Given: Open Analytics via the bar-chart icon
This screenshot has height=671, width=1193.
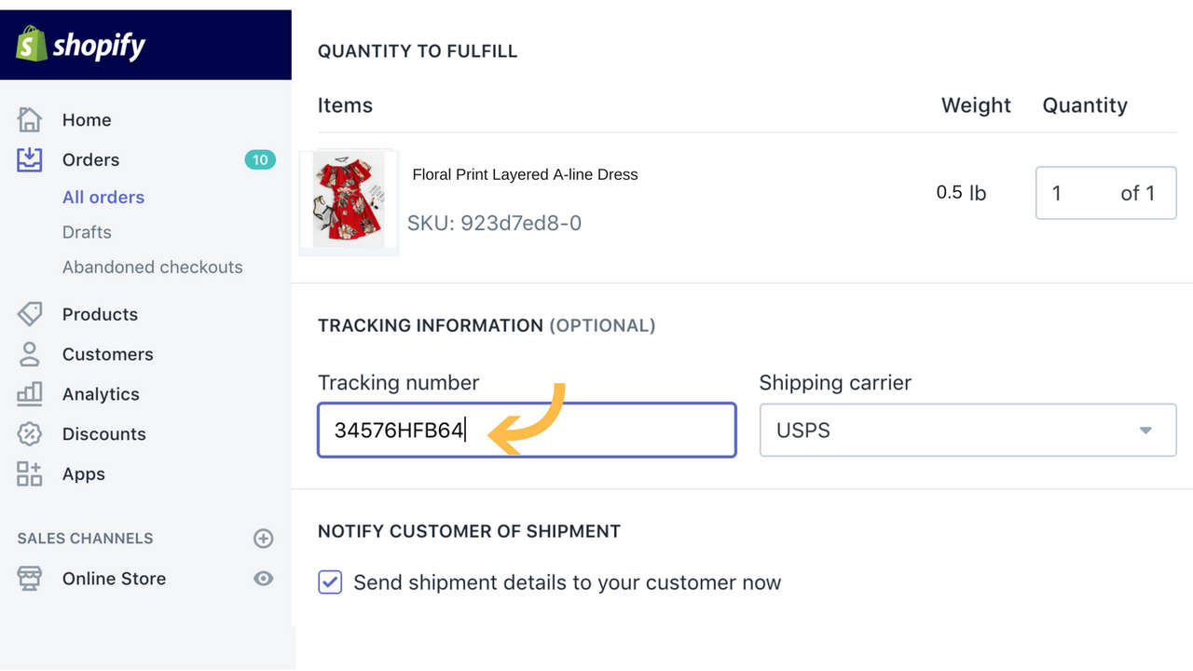Looking at the screenshot, I should point(28,393).
